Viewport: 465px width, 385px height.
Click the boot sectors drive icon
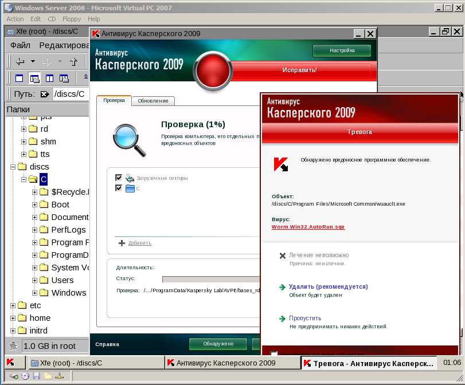point(130,178)
